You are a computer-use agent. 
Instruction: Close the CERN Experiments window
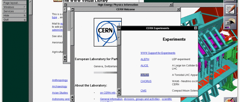click(196, 28)
